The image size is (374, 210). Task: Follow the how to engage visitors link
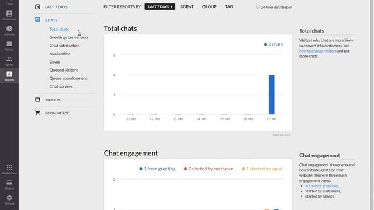pos(318,51)
